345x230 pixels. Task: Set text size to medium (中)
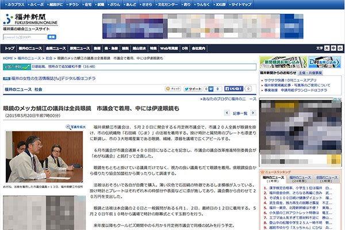pos(333,48)
